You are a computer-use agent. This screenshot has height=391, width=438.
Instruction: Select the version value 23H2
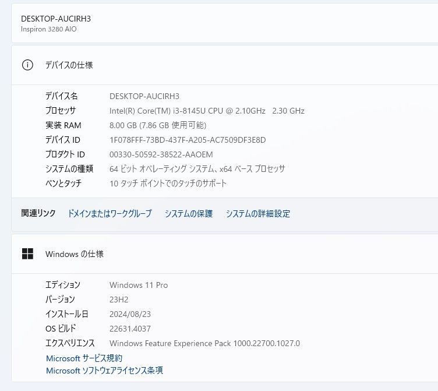click(119, 300)
